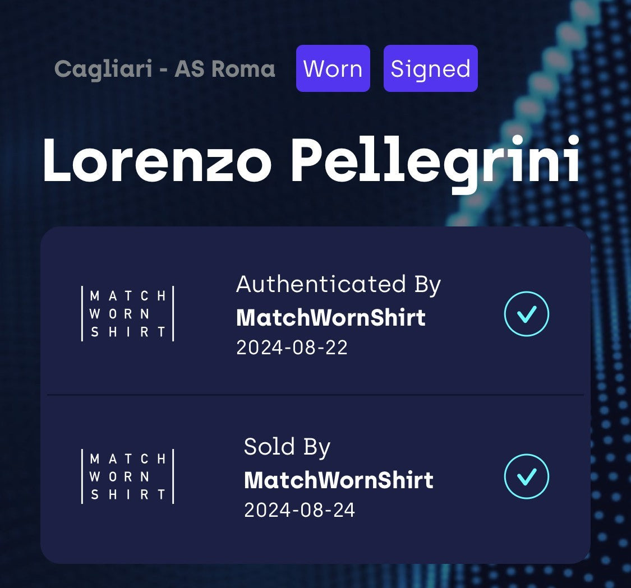Click the Lorenzo Pellegrini player name heading
The height and width of the screenshot is (588, 631).
[311, 159]
